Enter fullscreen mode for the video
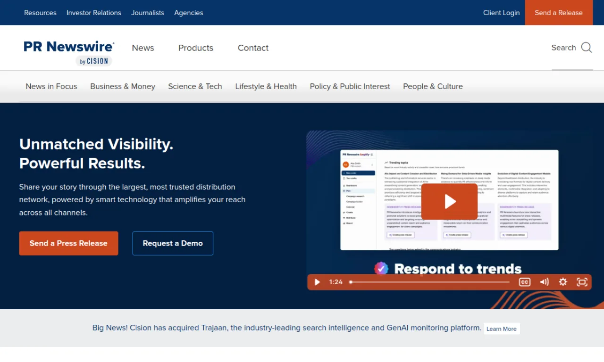The image size is (604, 362). (582, 282)
